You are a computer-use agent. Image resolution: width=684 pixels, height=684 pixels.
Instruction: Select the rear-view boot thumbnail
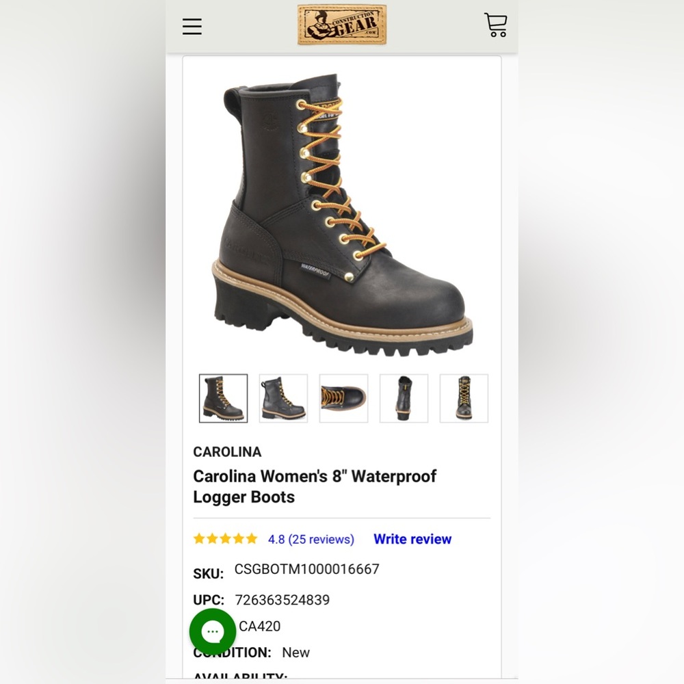[404, 398]
